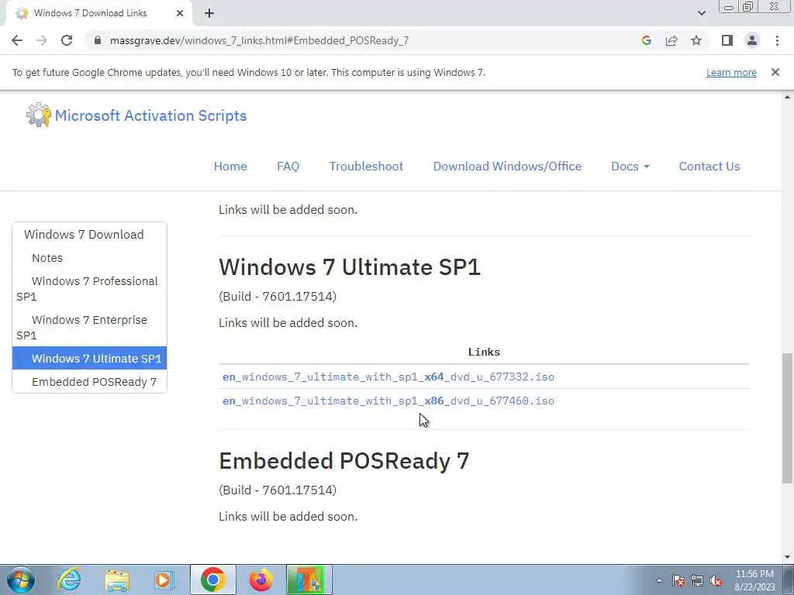Open the Microsoft Activation Scripts title link
The height and width of the screenshot is (595, 794).
click(x=151, y=115)
